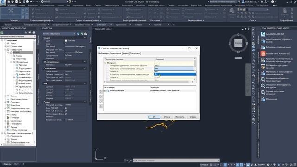The image size is (297, 167).
Task: Click the С compass direction on ViewCube
Action: point(238,34)
